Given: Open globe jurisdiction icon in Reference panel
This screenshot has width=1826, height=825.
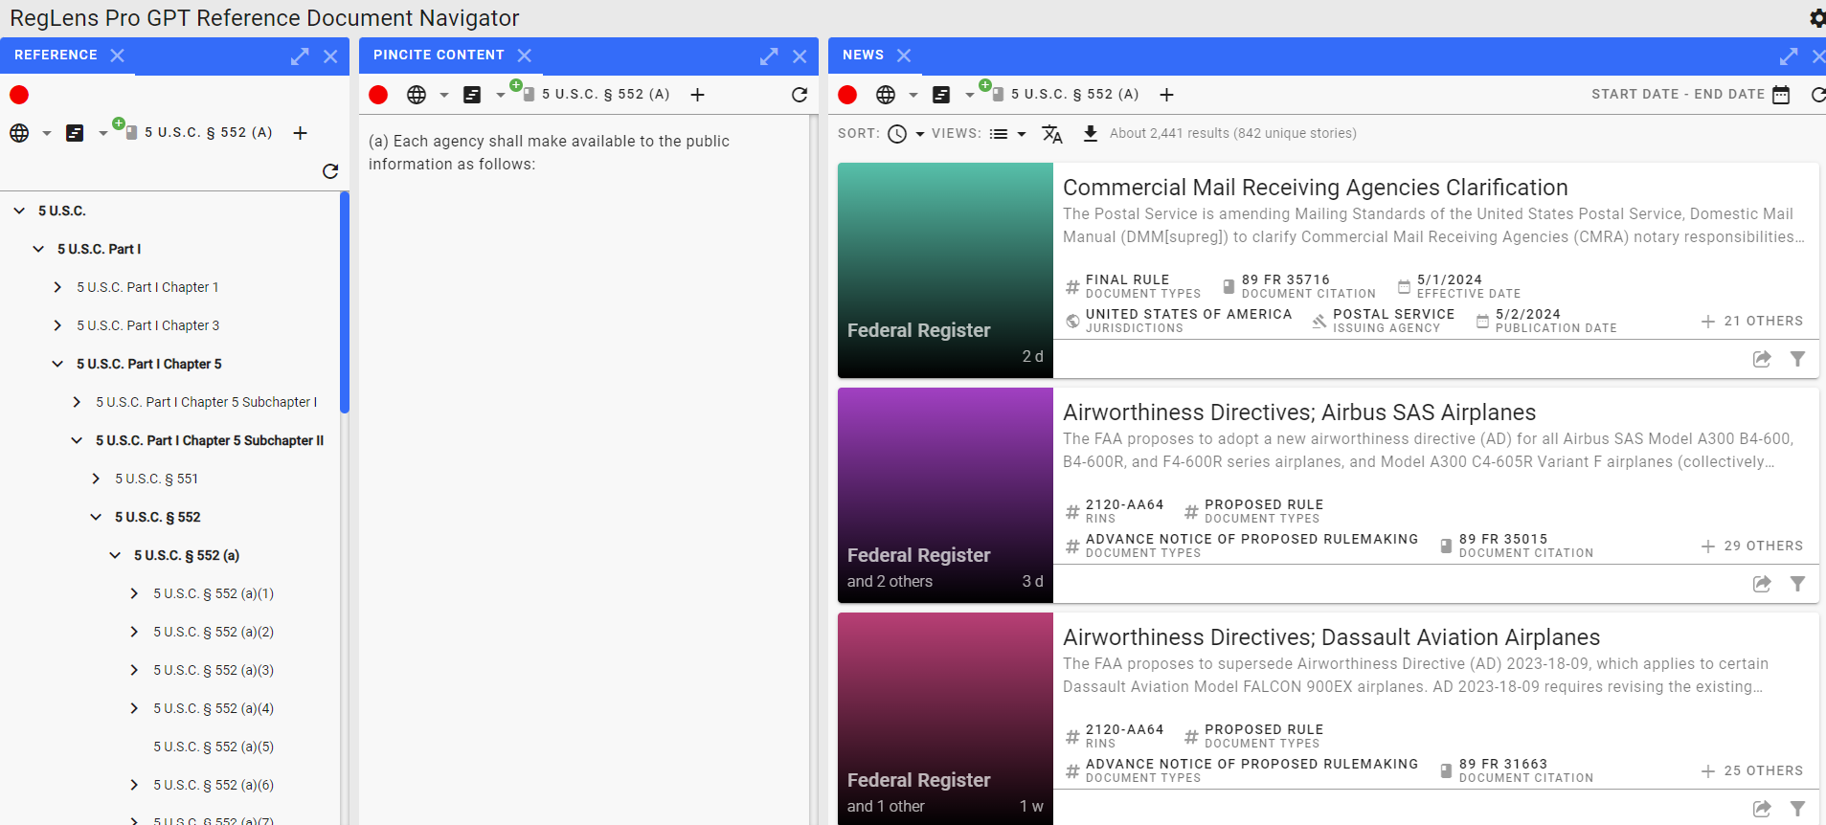Looking at the screenshot, I should click(x=19, y=133).
